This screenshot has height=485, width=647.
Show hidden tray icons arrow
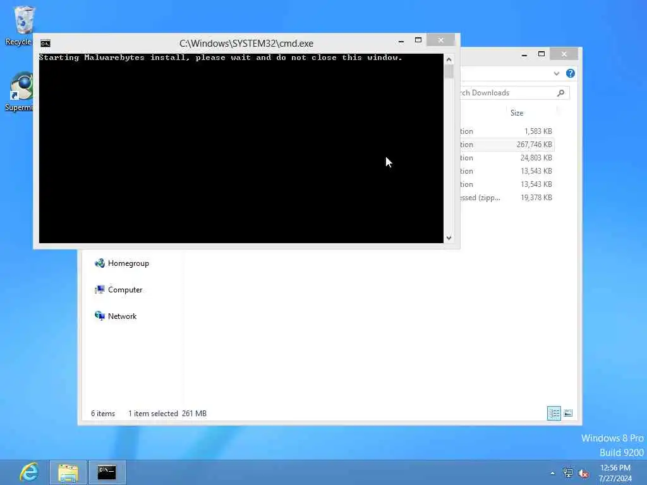(x=552, y=474)
